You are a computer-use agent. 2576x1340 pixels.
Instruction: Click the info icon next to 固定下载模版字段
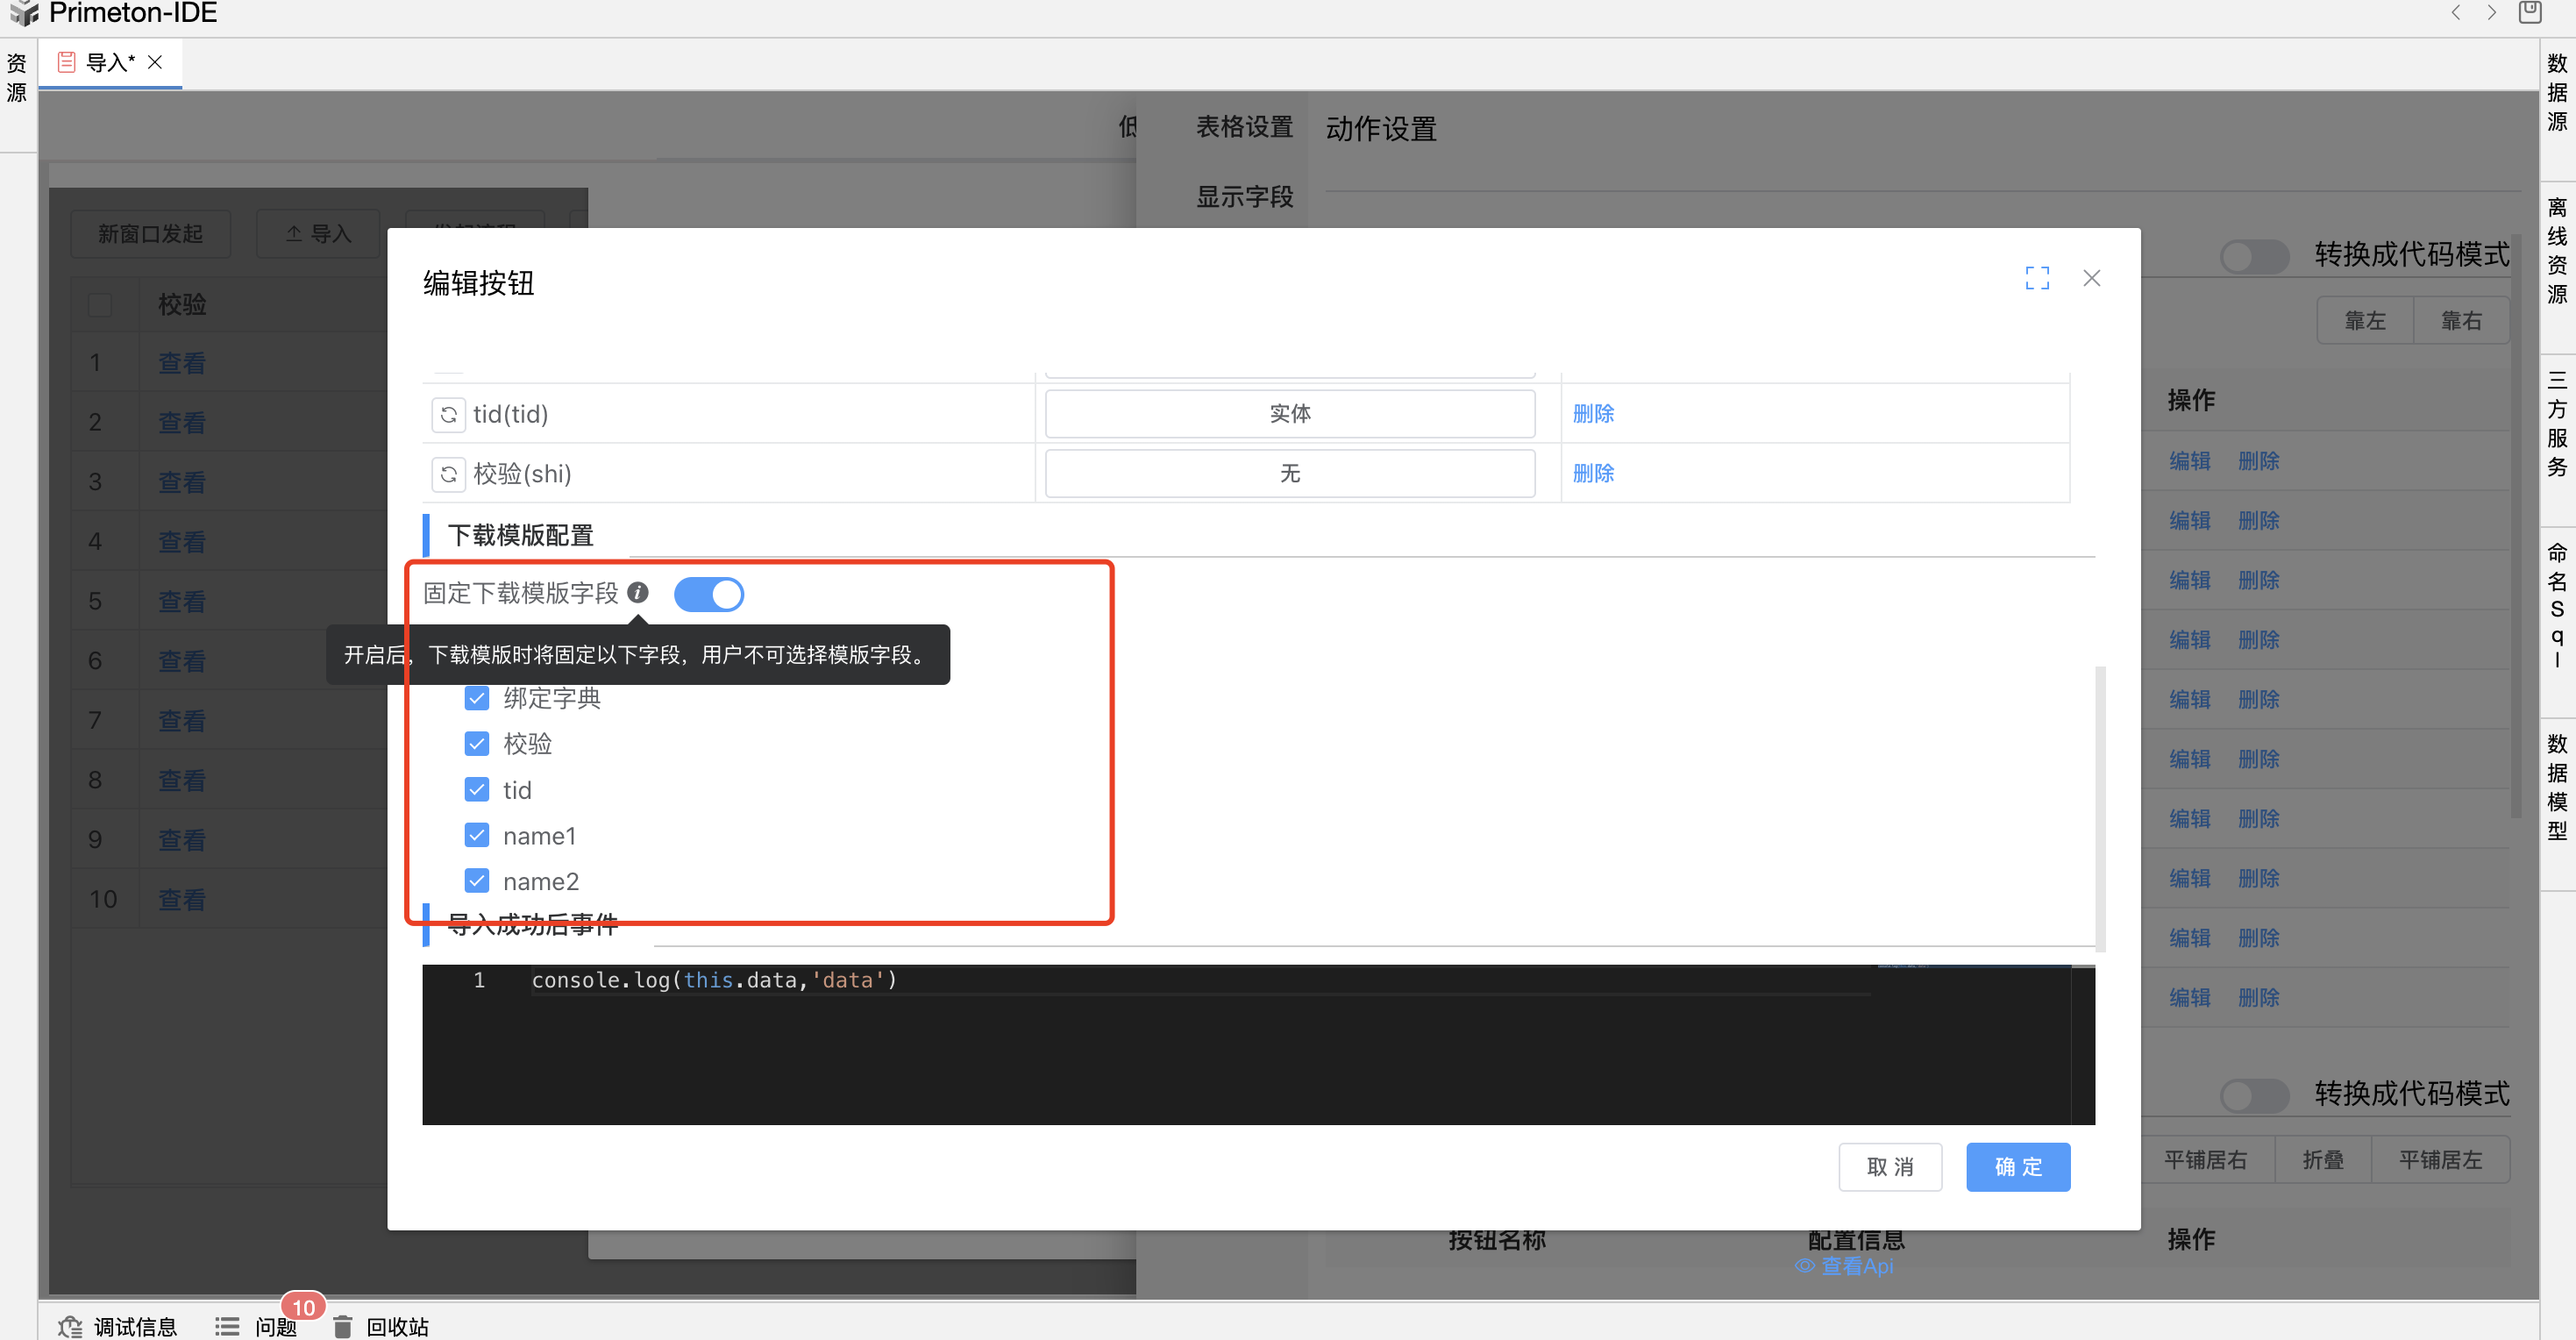[637, 593]
